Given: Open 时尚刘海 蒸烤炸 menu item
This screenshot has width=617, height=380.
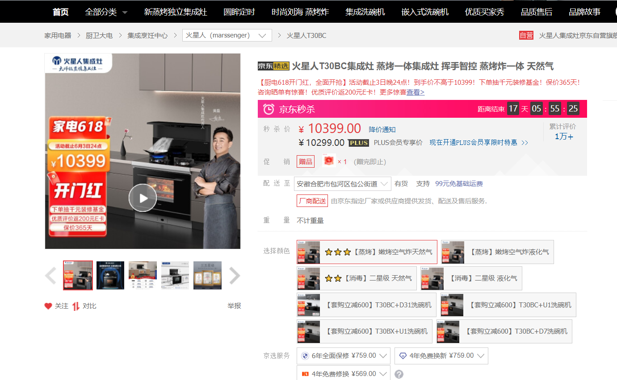Looking at the screenshot, I should 300,12.
